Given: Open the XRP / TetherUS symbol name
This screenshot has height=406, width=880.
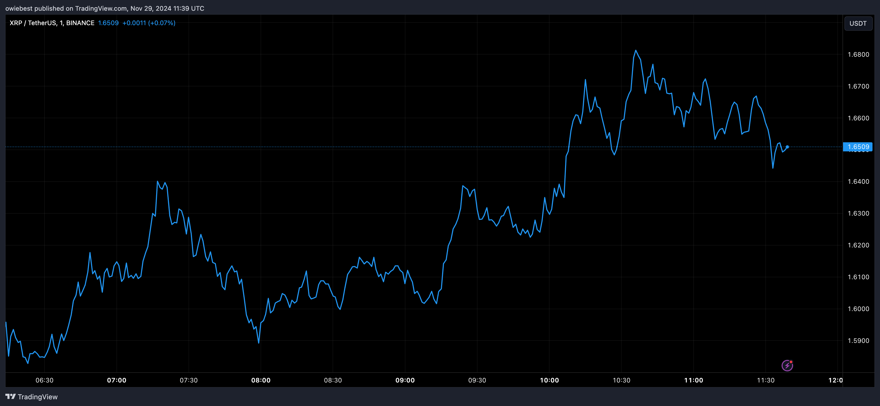Looking at the screenshot, I should click(32, 23).
